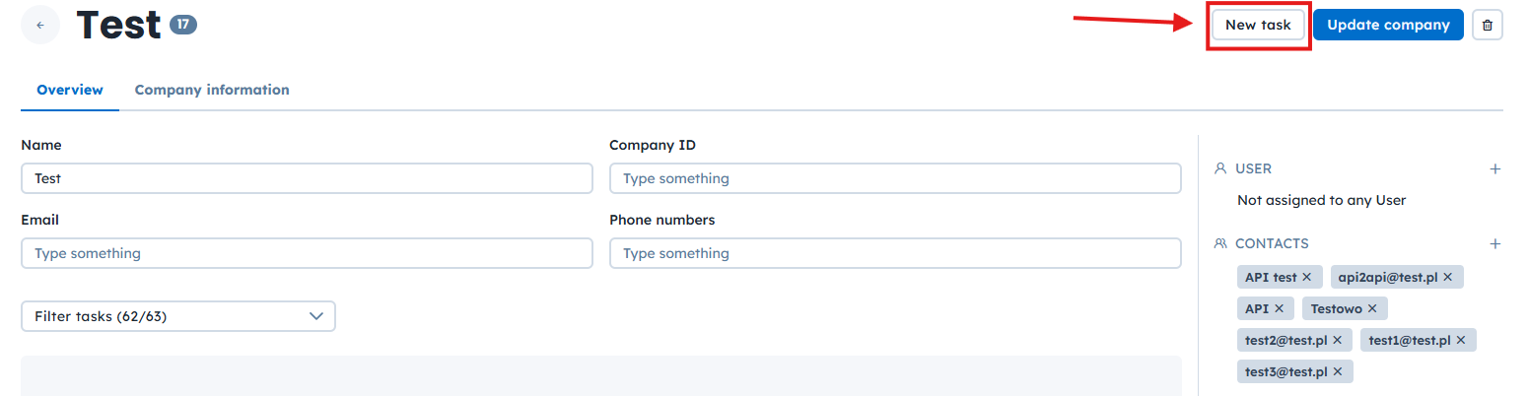Remove the test1@test.pl contact tag
This screenshot has width=1528, height=396.
tap(1460, 340)
